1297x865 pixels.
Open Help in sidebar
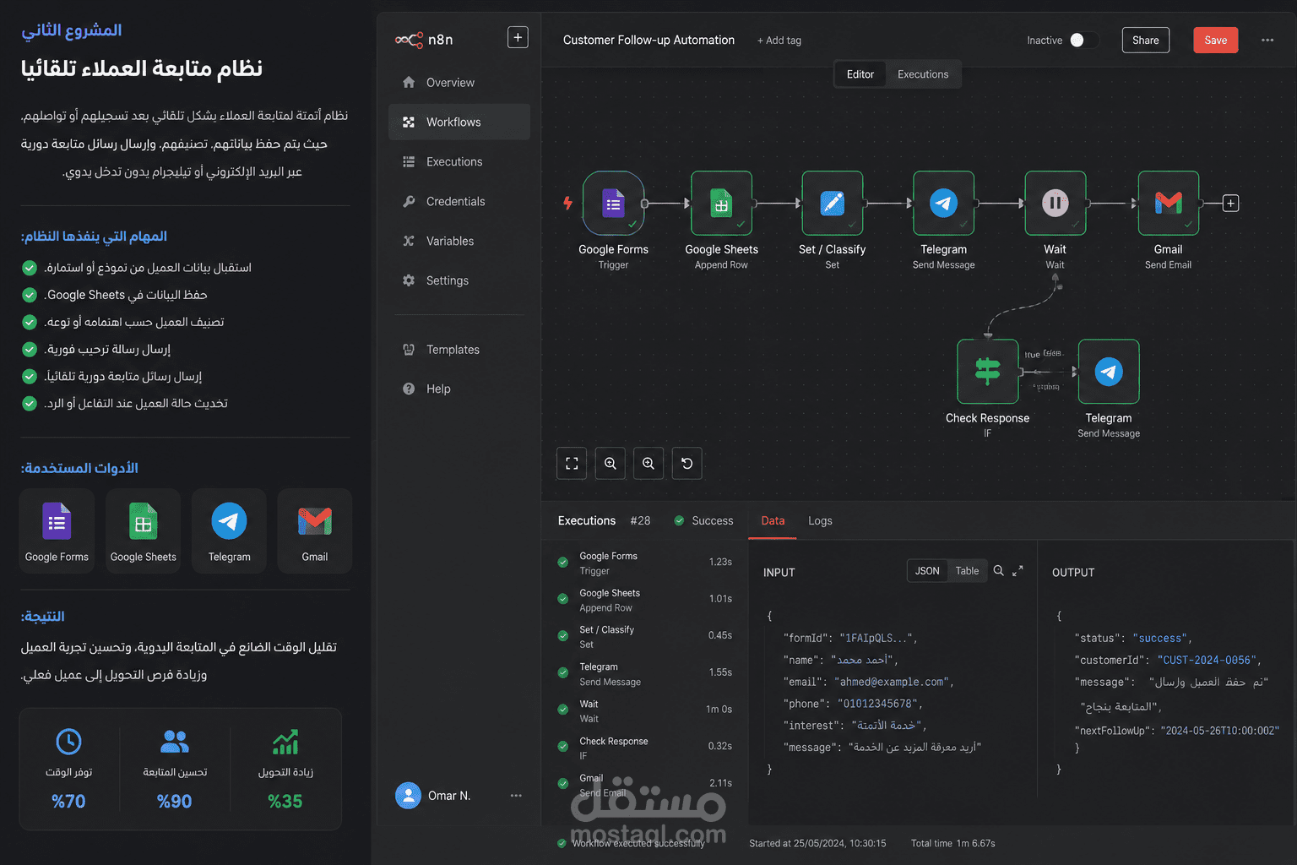[459, 389]
